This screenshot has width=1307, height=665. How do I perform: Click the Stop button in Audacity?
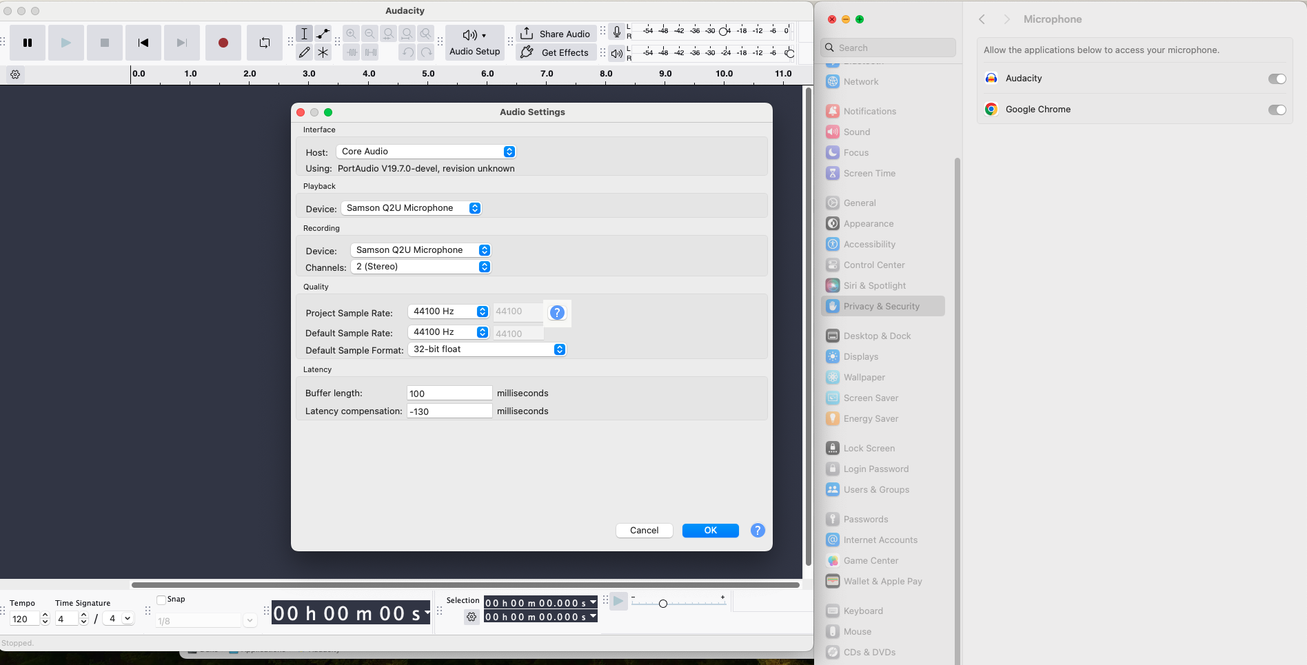(105, 43)
